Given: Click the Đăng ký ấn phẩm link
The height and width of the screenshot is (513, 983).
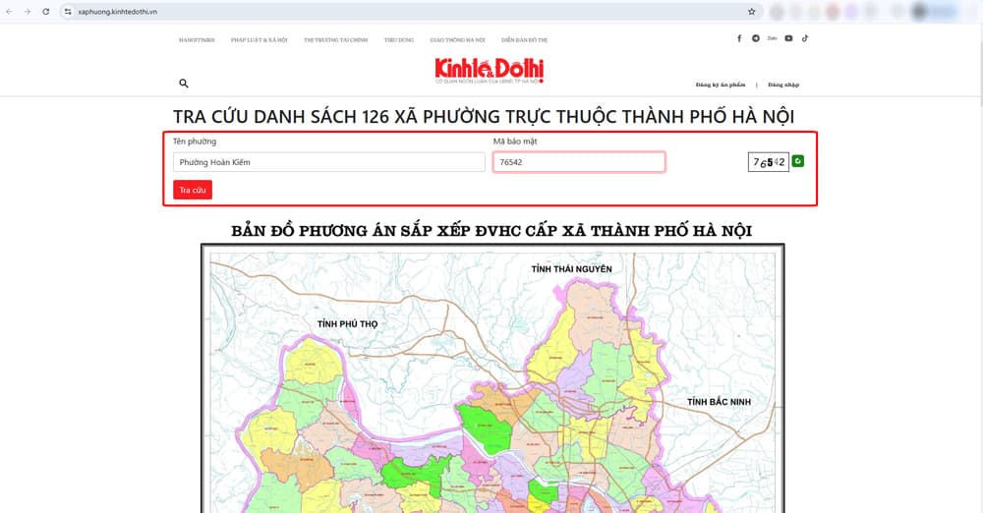Looking at the screenshot, I should click(x=721, y=85).
